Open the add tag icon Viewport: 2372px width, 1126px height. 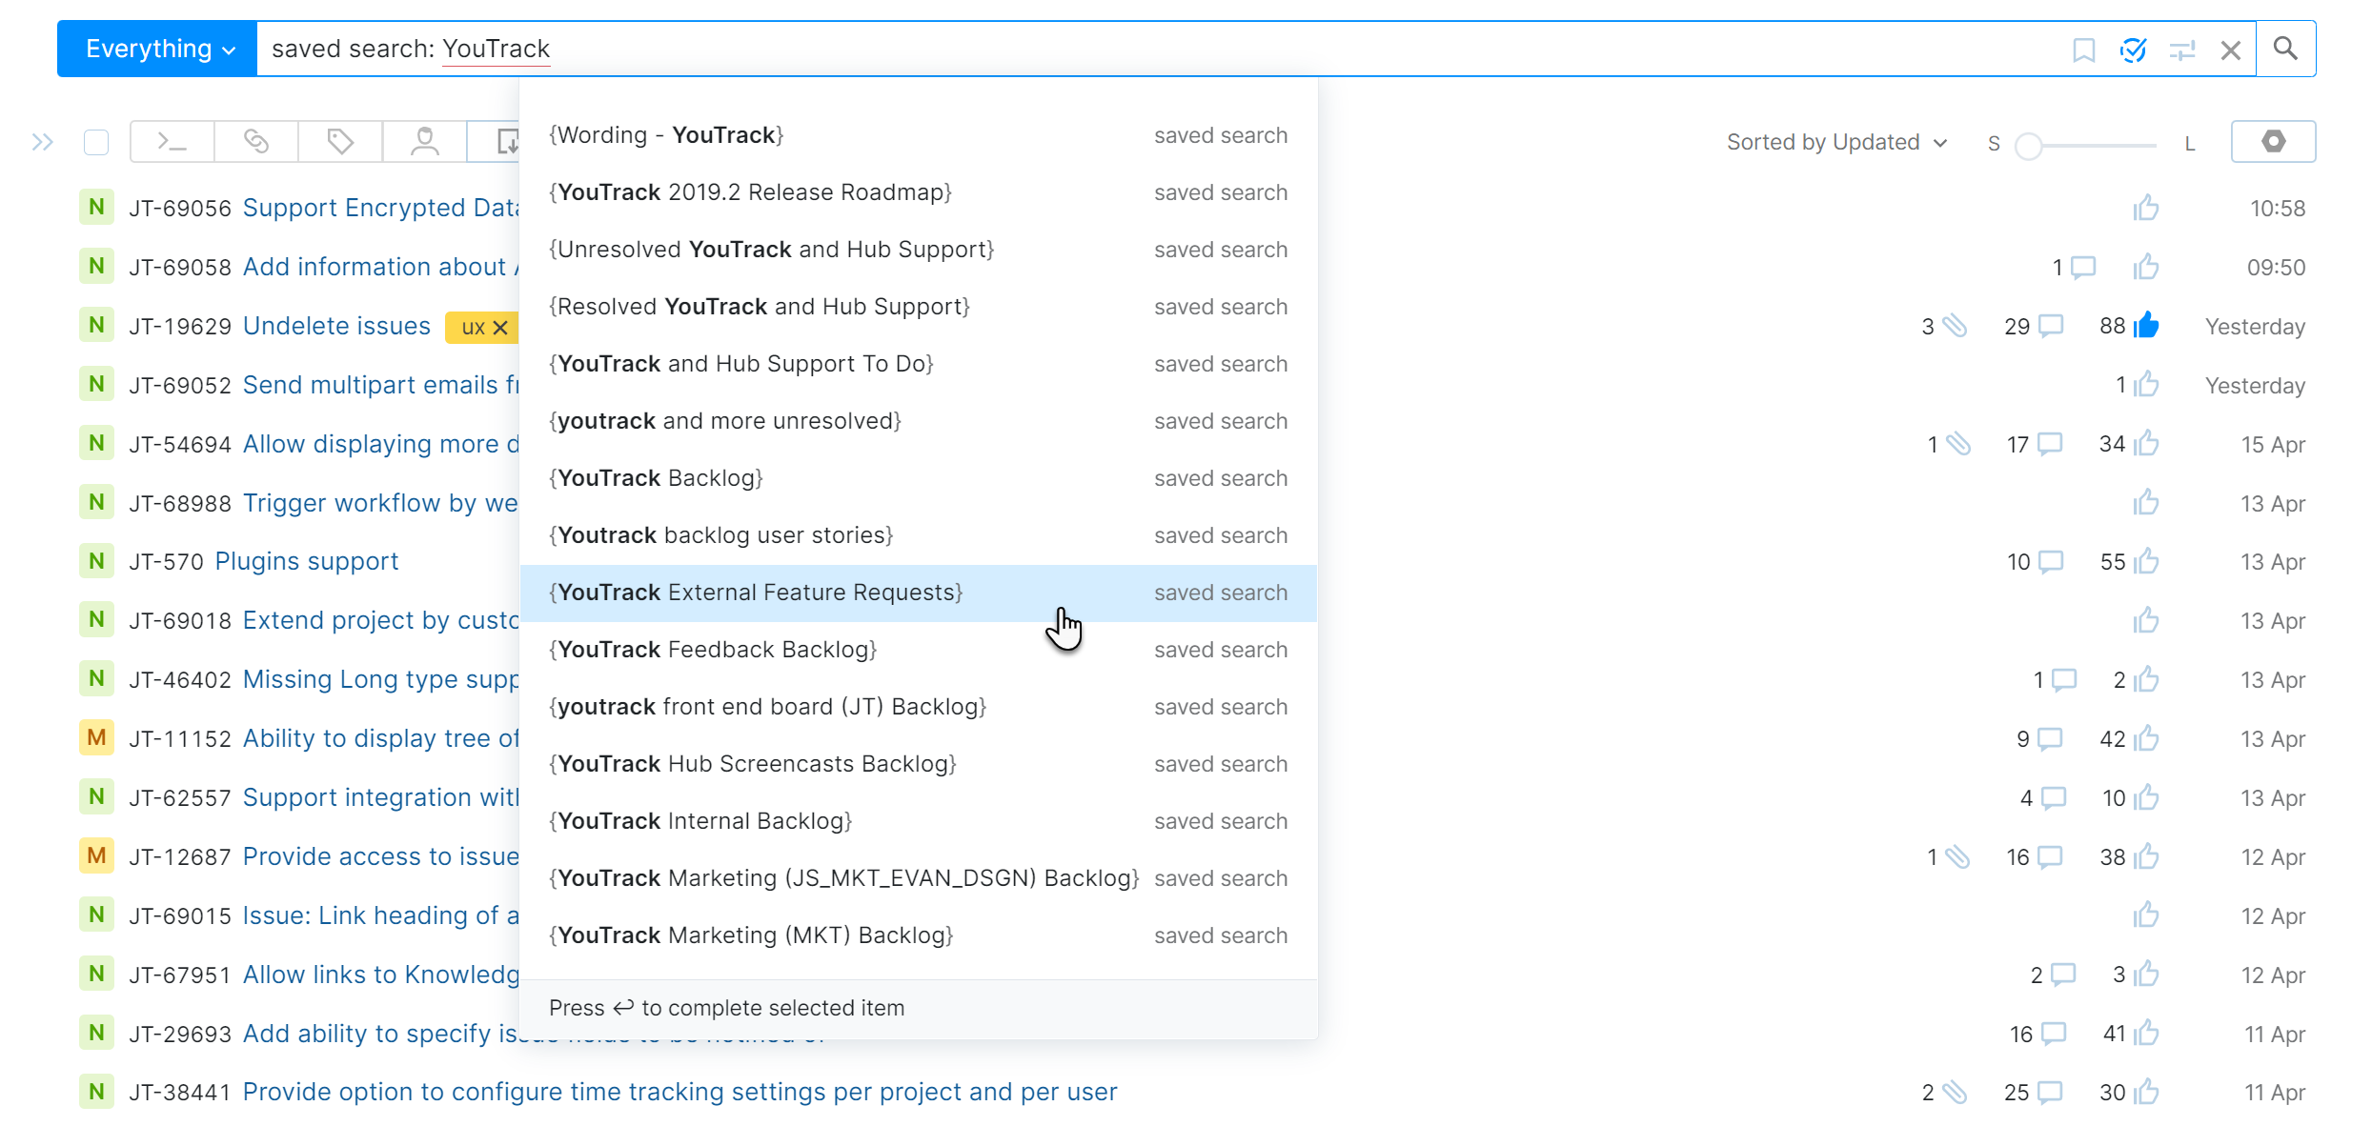(339, 141)
